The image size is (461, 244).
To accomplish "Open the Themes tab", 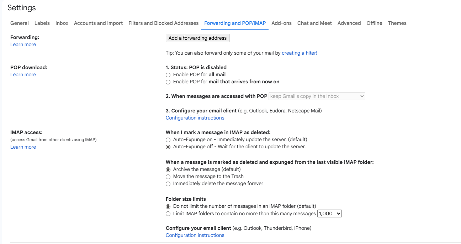I will [397, 23].
